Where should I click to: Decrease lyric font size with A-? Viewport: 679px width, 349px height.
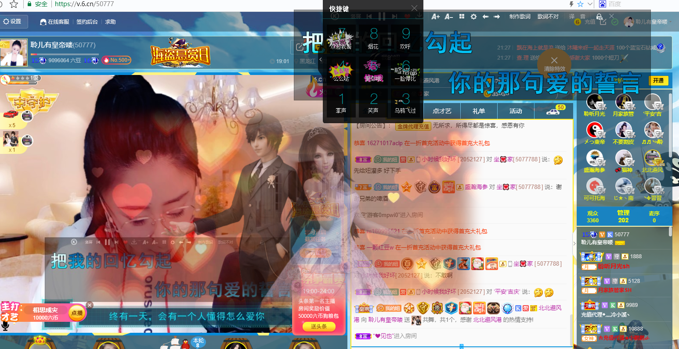[448, 17]
